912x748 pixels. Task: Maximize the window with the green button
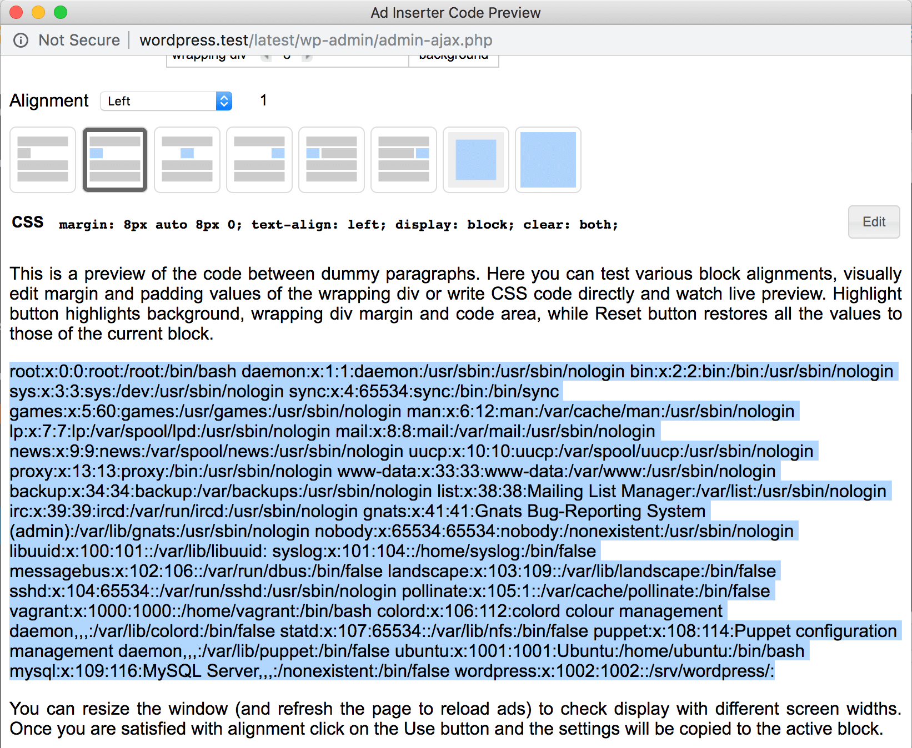pyautogui.click(x=61, y=12)
